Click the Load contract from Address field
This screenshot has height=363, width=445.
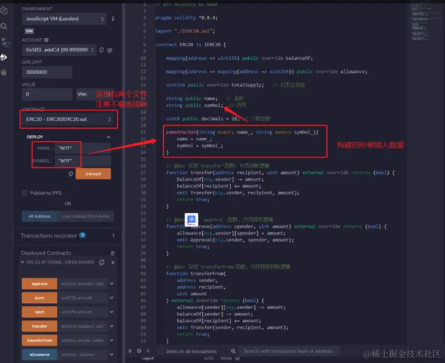pos(85,216)
